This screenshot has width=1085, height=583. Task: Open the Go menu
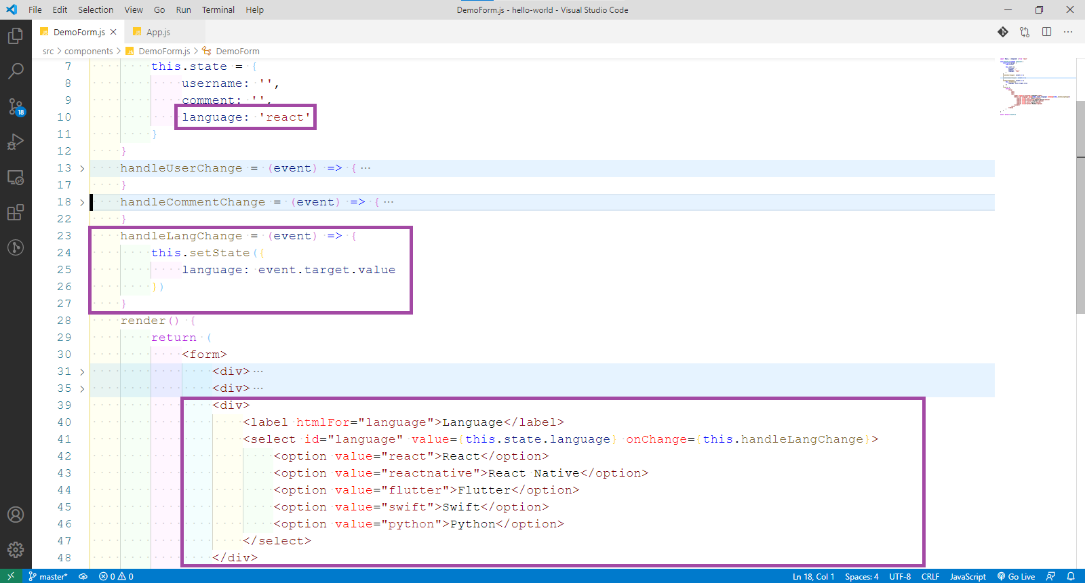coord(159,9)
